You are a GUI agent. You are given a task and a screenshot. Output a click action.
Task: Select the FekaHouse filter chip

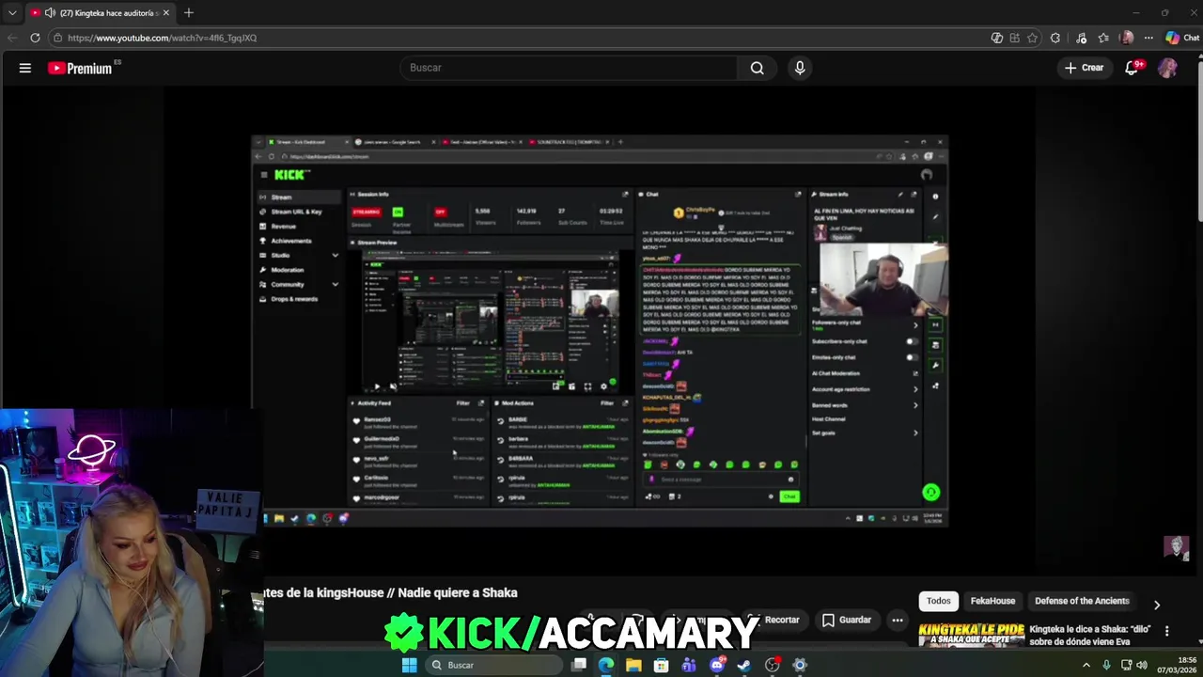coord(992,601)
